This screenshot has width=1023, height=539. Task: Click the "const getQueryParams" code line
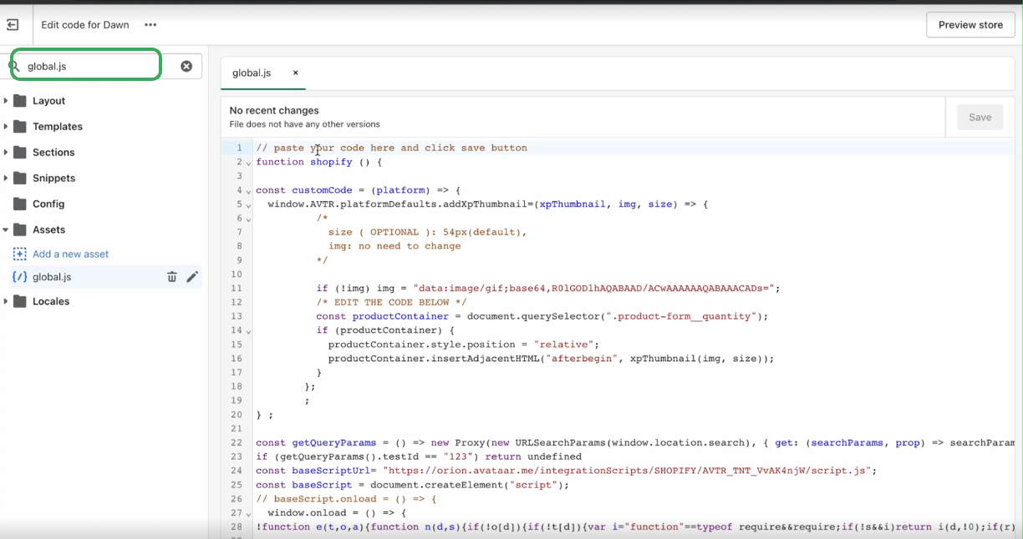635,443
